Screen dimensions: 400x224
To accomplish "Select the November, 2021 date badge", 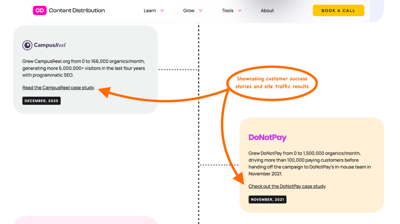I will (x=267, y=200).
